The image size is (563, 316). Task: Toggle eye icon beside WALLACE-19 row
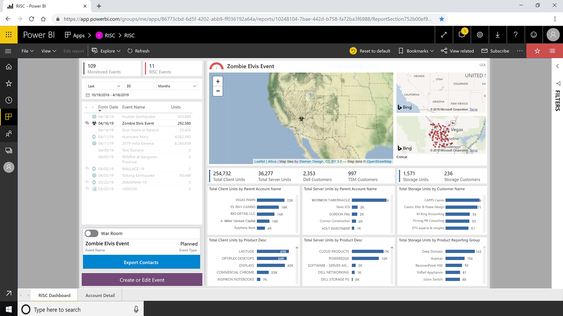click(x=87, y=168)
